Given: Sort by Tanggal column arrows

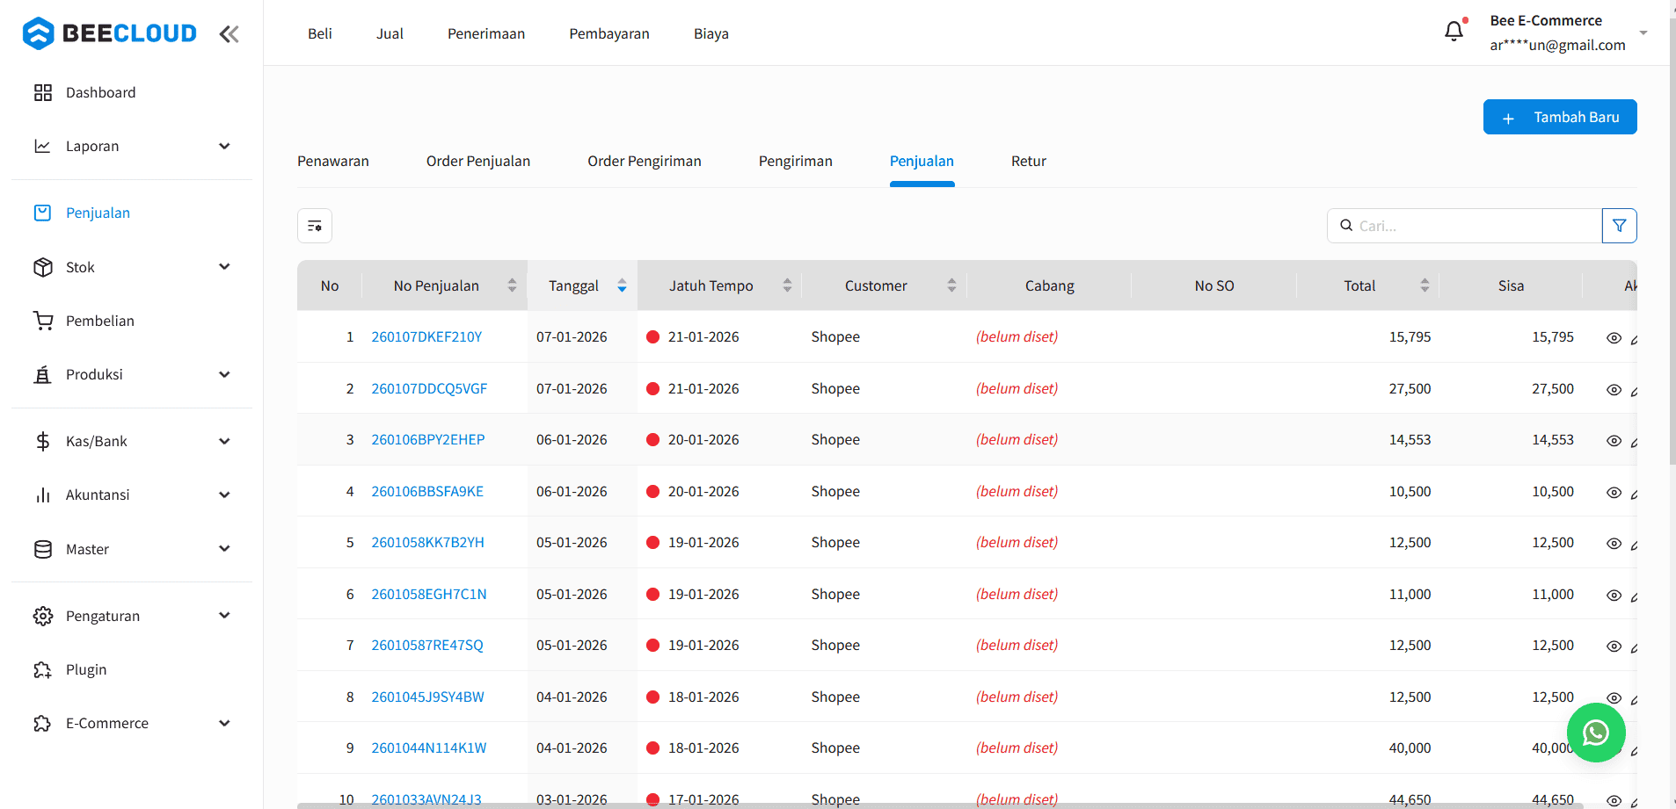Looking at the screenshot, I should [x=622, y=285].
